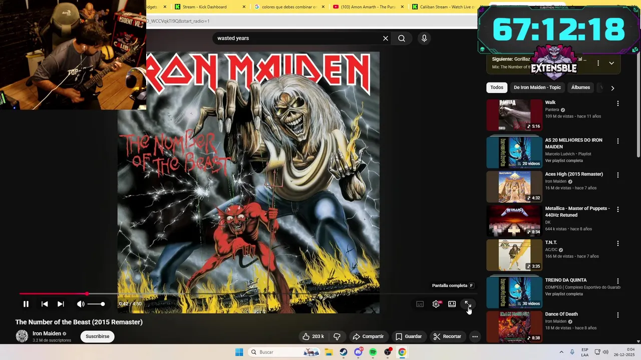The height and width of the screenshot is (360, 641).
Task: Click the YouTube search magnifier button
Action: pos(402,38)
